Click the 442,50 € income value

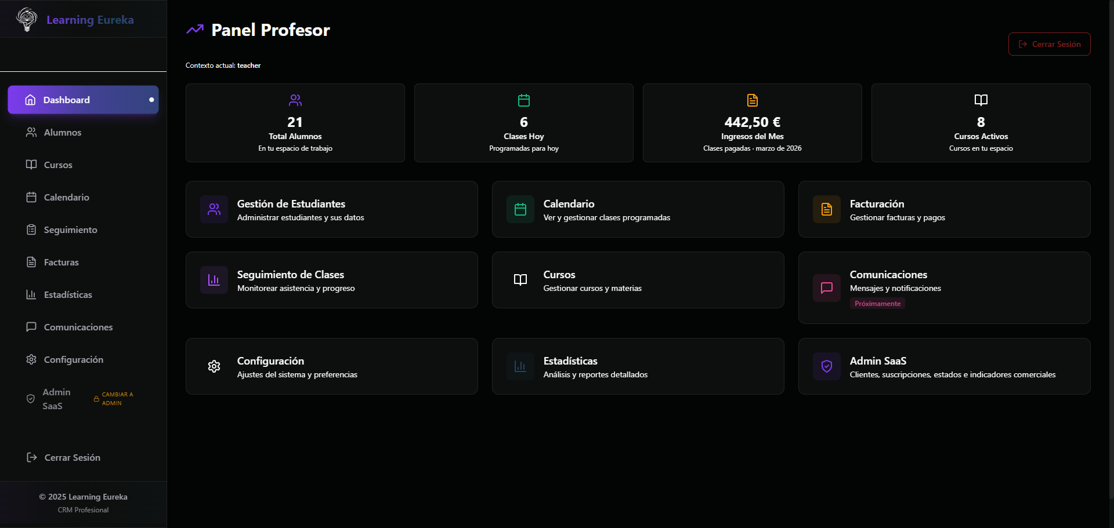click(x=753, y=122)
